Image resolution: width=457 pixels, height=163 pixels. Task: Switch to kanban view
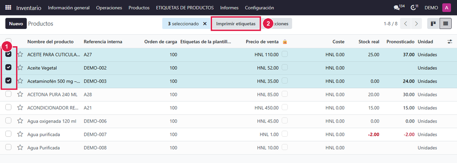pos(433,24)
